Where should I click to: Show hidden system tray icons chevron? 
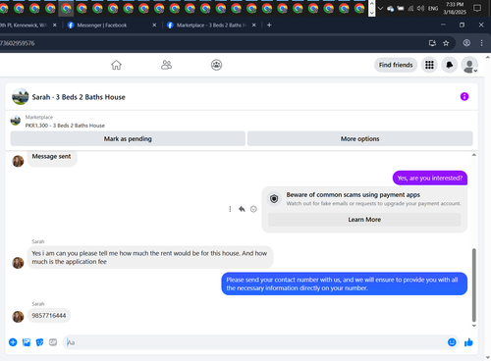(380, 8)
